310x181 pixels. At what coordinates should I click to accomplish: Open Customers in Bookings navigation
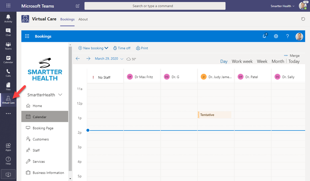[45, 139]
